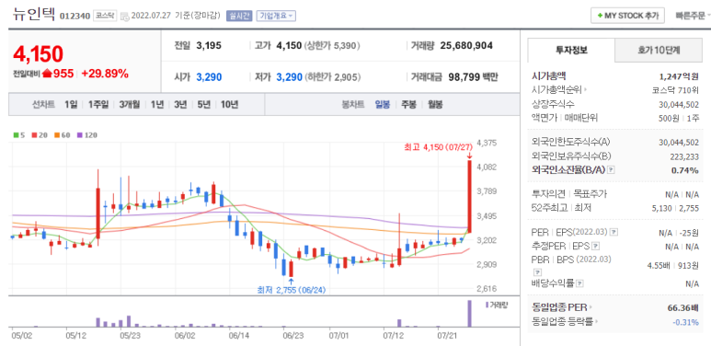Viewport: 711px width, 346px height.
Task: Select the 1년 line chart period
Action: click(x=157, y=104)
